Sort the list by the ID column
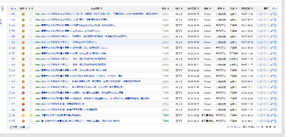The height and width of the screenshot is (137, 285). tap(13, 8)
